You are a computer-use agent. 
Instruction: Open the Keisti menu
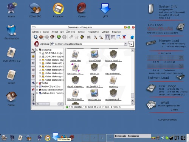[46, 32]
